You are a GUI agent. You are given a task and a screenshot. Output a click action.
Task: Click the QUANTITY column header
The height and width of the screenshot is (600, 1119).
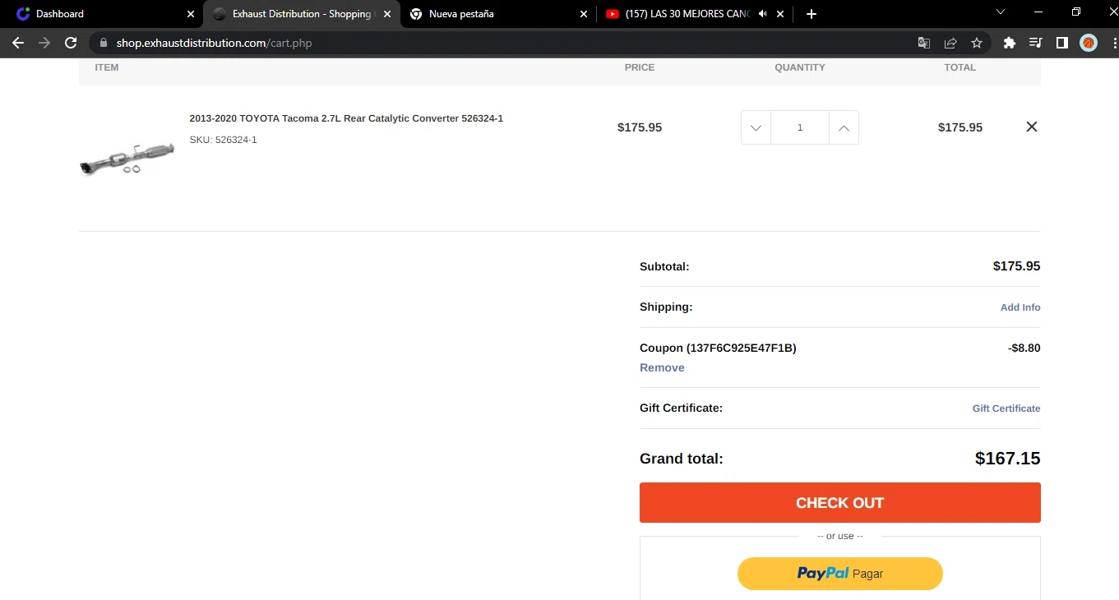coord(800,67)
